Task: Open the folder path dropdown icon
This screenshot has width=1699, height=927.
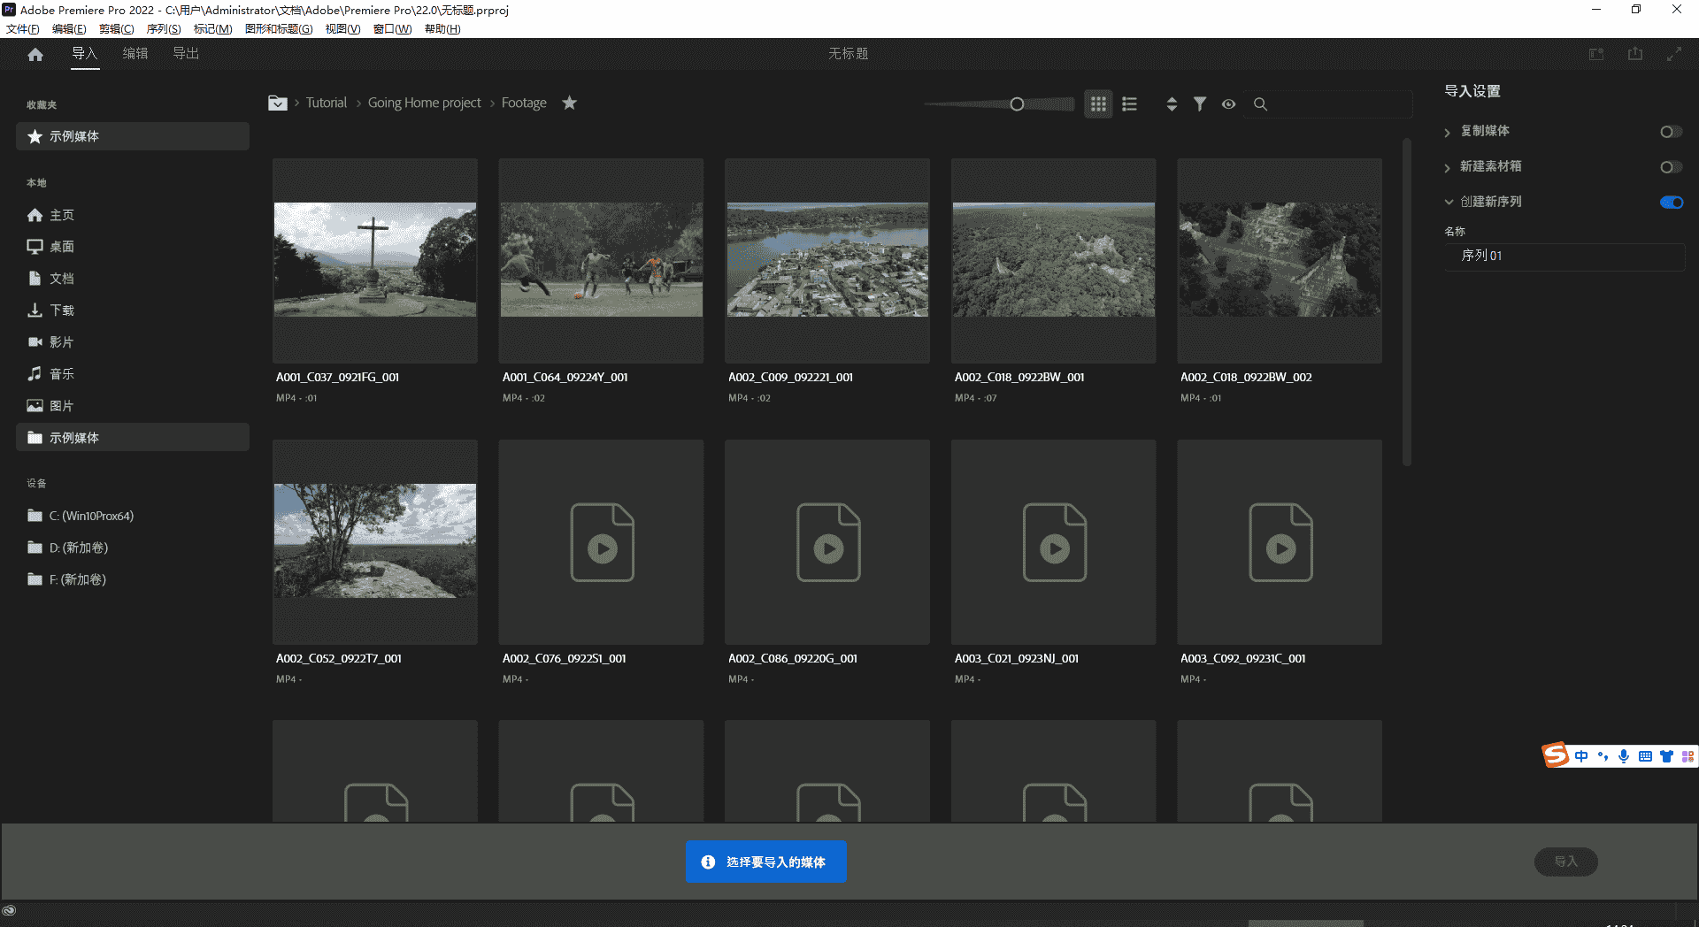Action: pyautogui.click(x=278, y=103)
